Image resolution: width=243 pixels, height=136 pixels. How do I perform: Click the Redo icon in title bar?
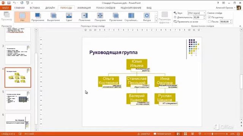point(22,3)
